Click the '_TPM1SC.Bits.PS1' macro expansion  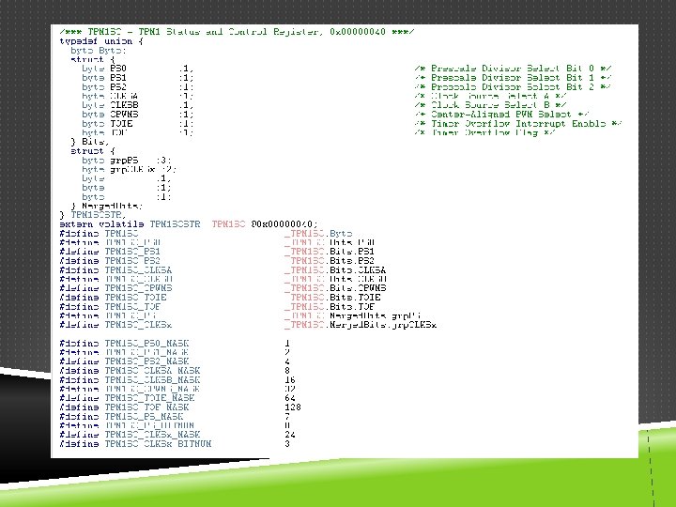pos(330,252)
